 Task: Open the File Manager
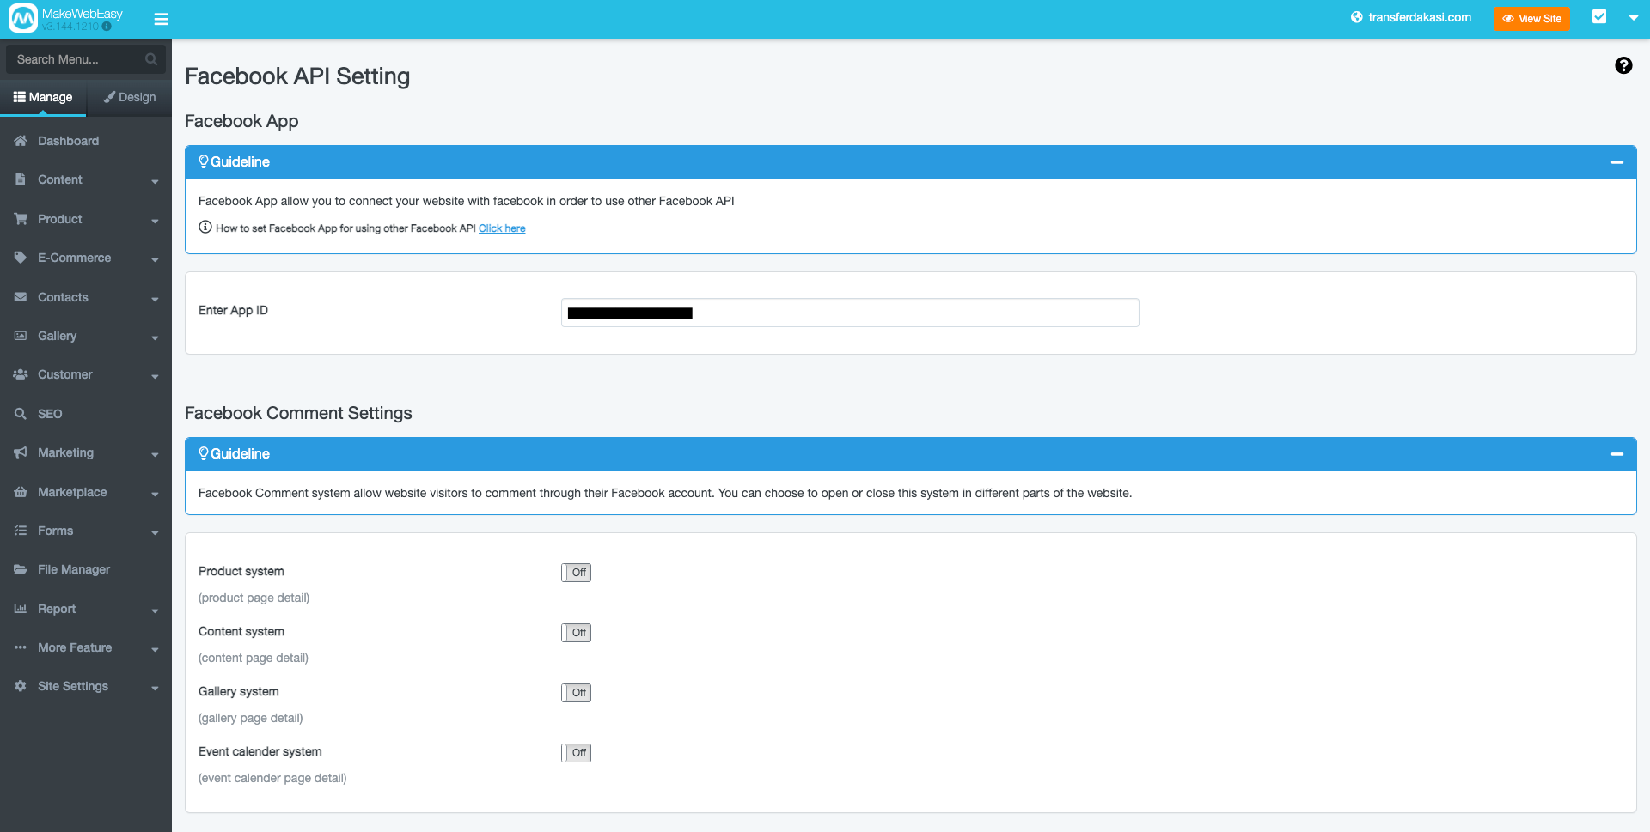(x=74, y=569)
